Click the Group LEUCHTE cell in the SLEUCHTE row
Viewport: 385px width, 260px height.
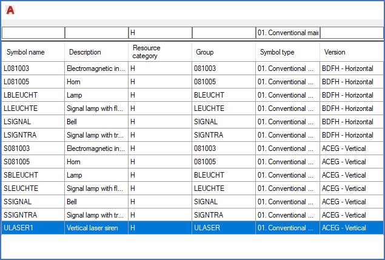pyautogui.click(x=224, y=188)
